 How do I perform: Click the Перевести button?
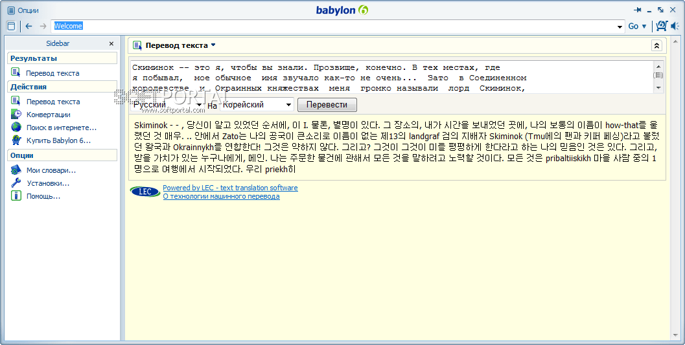coord(327,105)
